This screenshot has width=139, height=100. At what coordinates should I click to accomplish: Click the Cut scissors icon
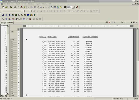29,7
